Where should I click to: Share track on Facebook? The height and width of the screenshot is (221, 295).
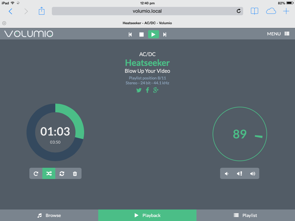(147, 90)
